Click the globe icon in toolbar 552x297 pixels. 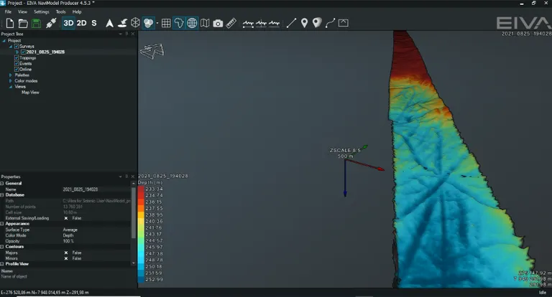point(192,23)
